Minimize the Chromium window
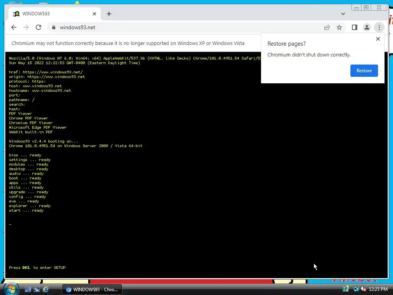 tap(357, 7)
